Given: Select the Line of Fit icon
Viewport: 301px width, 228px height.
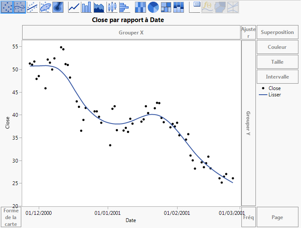Looking at the screenshot, I should (x=32, y=7).
